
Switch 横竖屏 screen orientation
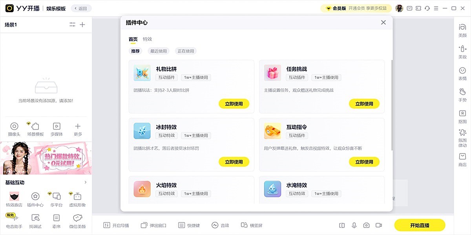252,225
